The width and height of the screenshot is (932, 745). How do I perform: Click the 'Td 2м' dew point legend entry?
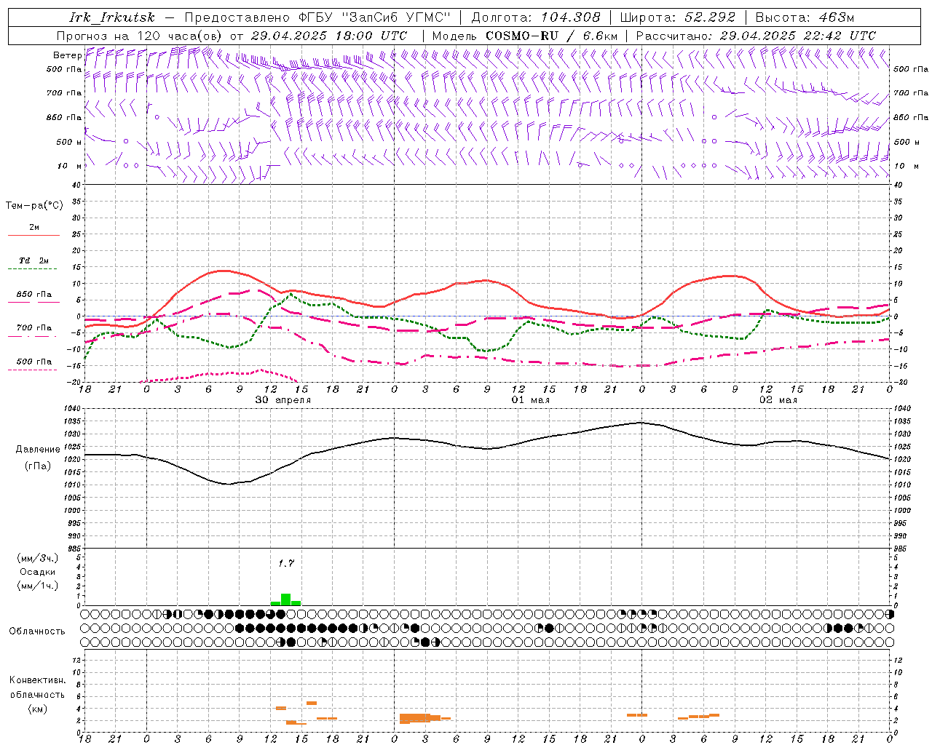pyautogui.click(x=34, y=260)
